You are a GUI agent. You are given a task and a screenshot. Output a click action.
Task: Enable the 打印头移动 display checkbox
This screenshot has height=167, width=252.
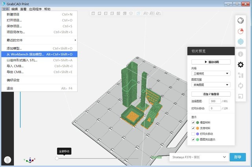[193, 134]
